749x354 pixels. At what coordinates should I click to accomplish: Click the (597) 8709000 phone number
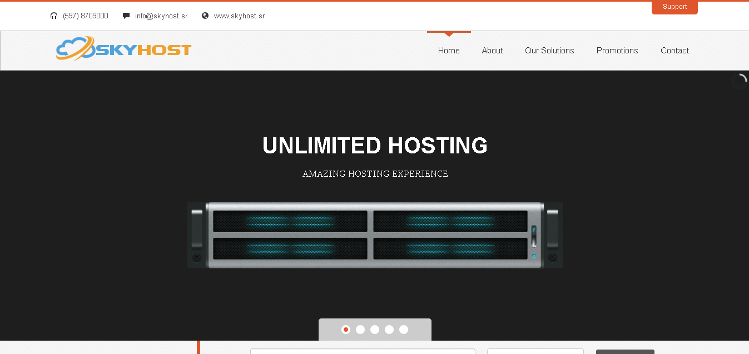pyautogui.click(x=85, y=16)
